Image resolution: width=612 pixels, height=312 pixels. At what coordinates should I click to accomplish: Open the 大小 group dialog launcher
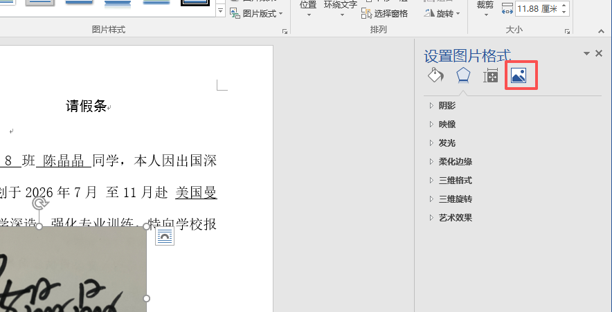pos(567,31)
